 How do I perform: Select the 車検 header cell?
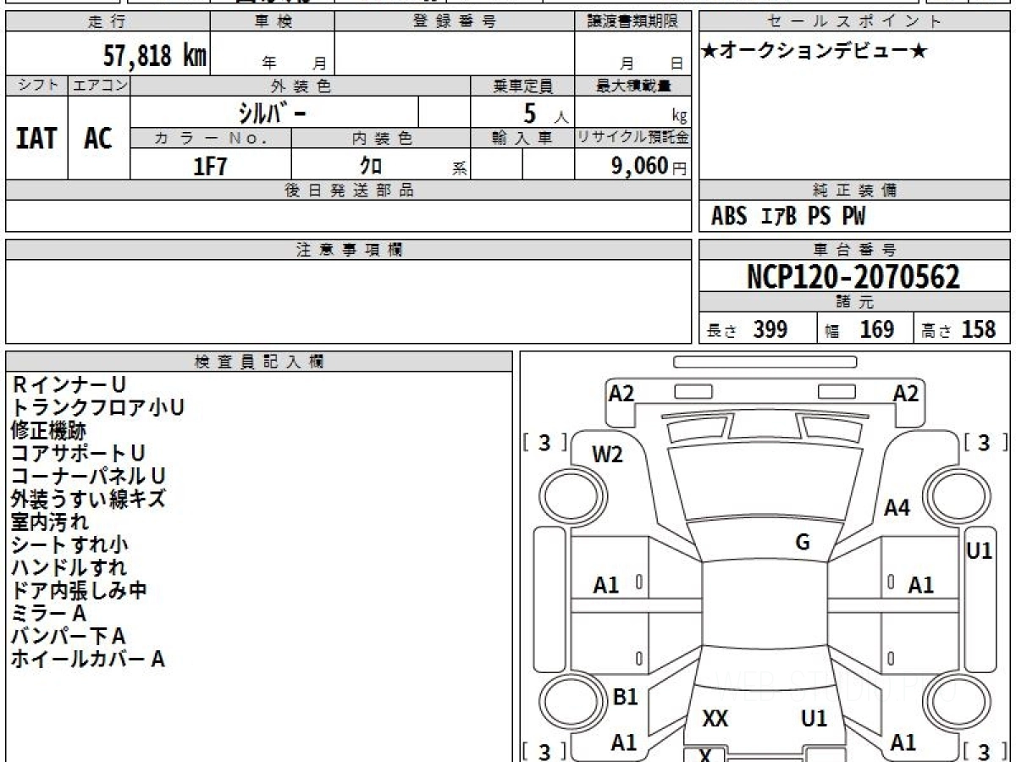272,22
